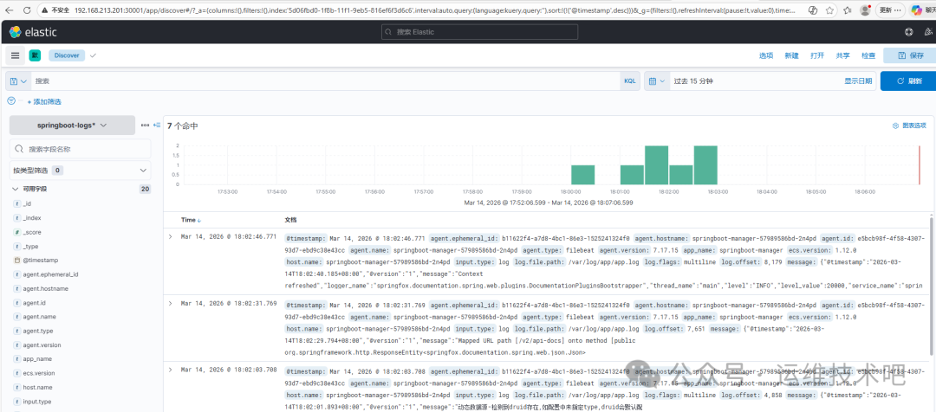Click the filter options circle icon

11,100
